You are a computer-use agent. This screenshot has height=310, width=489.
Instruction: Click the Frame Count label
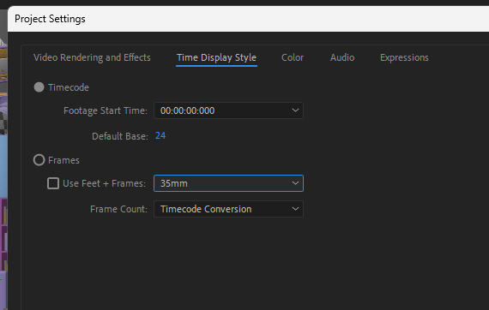pyautogui.click(x=119, y=209)
